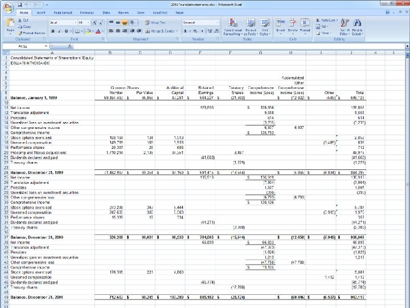Switch to the Page Layout tab

63,13
